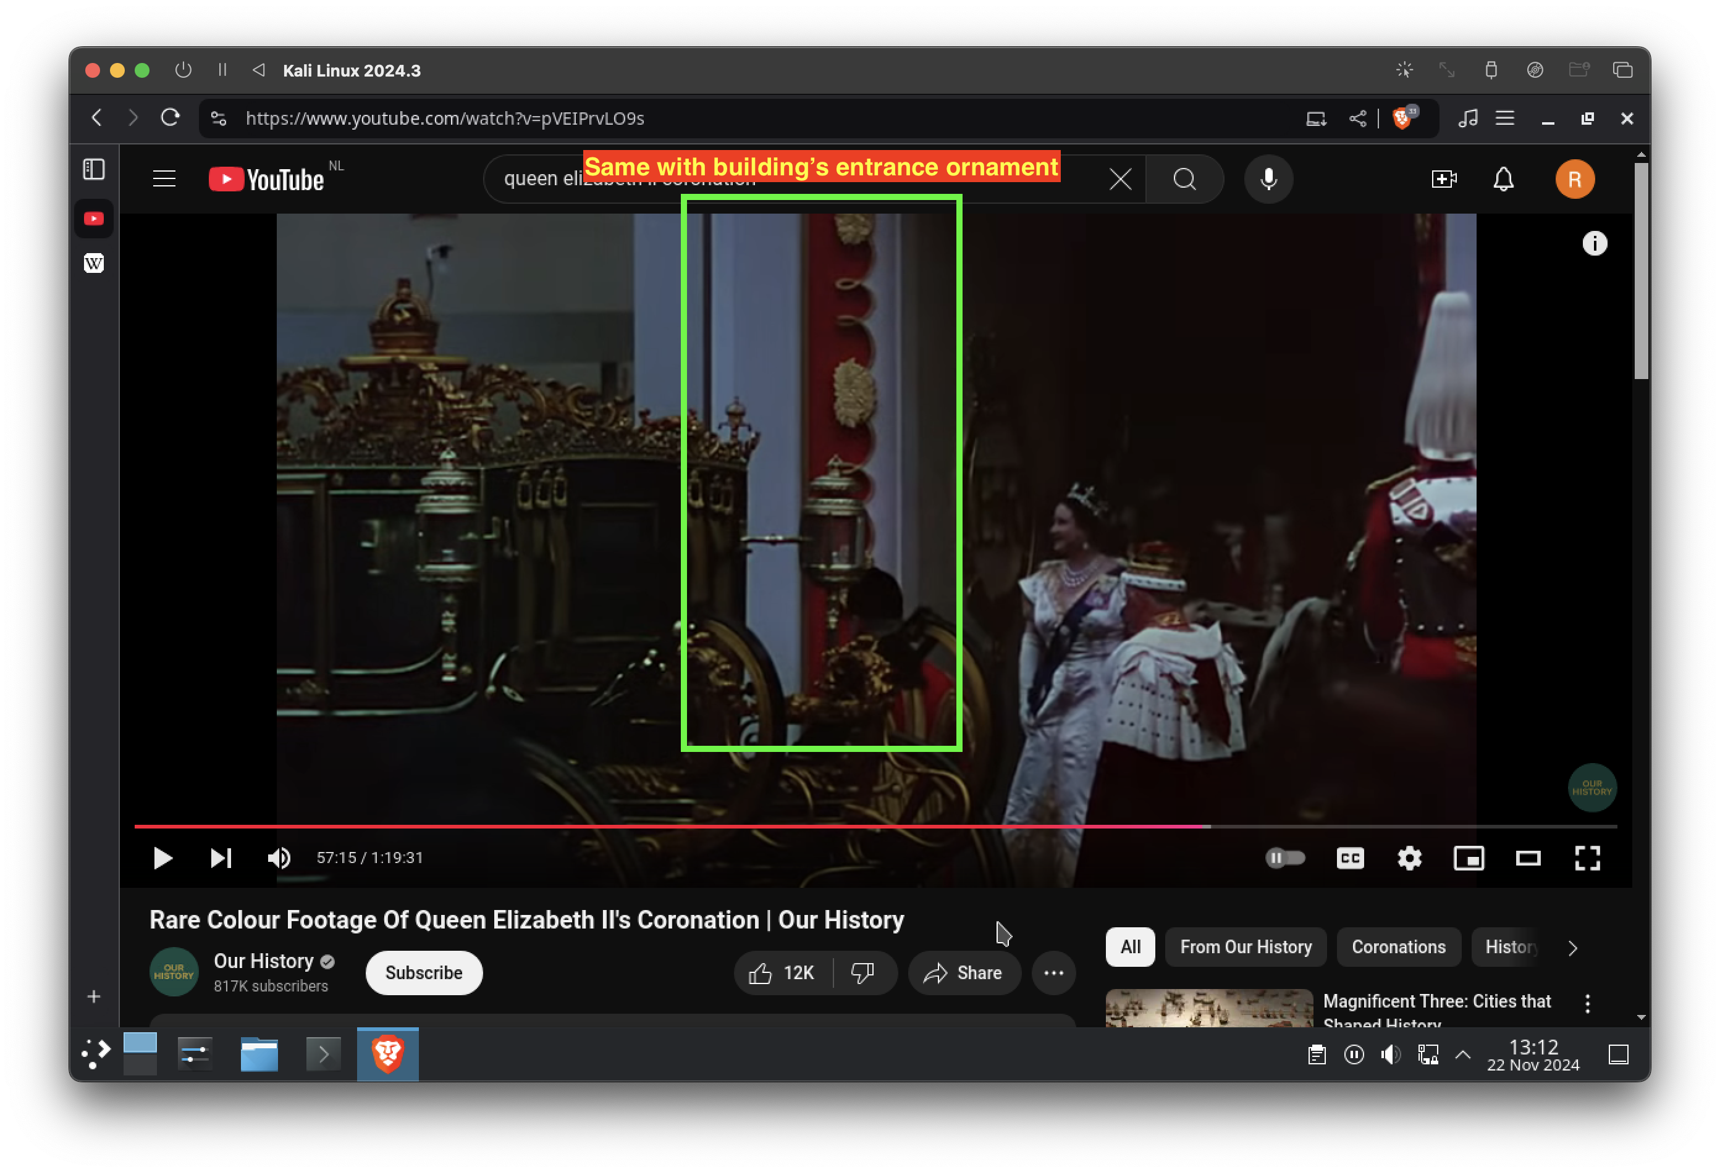Enter full screen video mode
This screenshot has width=1720, height=1173.
[1588, 858]
